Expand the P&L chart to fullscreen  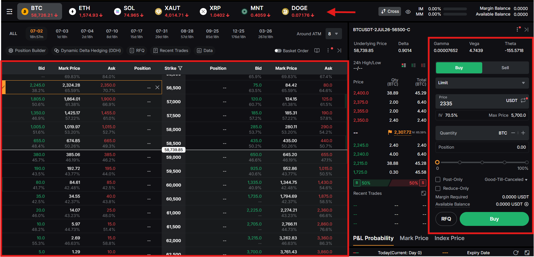click(527, 253)
